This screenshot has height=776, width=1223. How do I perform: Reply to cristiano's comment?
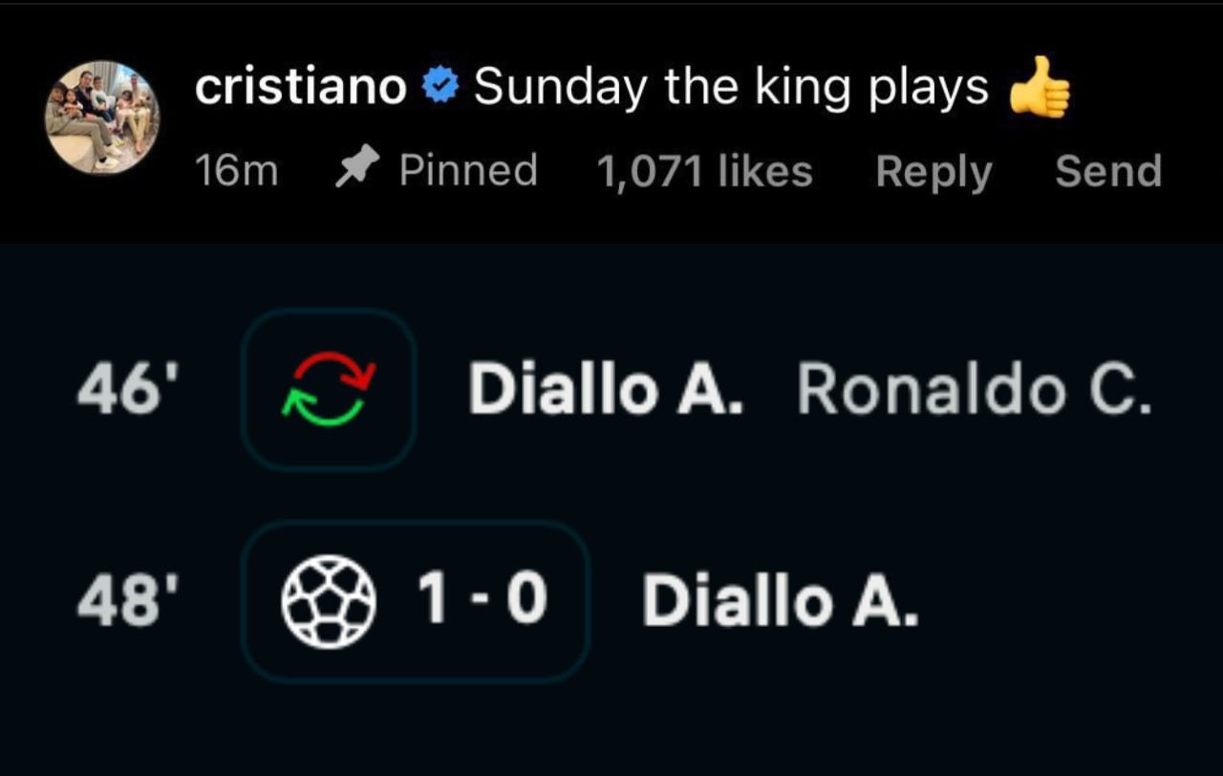(x=933, y=172)
